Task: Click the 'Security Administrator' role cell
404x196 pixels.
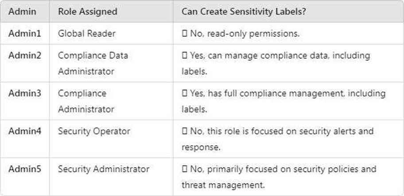Action: (x=104, y=169)
